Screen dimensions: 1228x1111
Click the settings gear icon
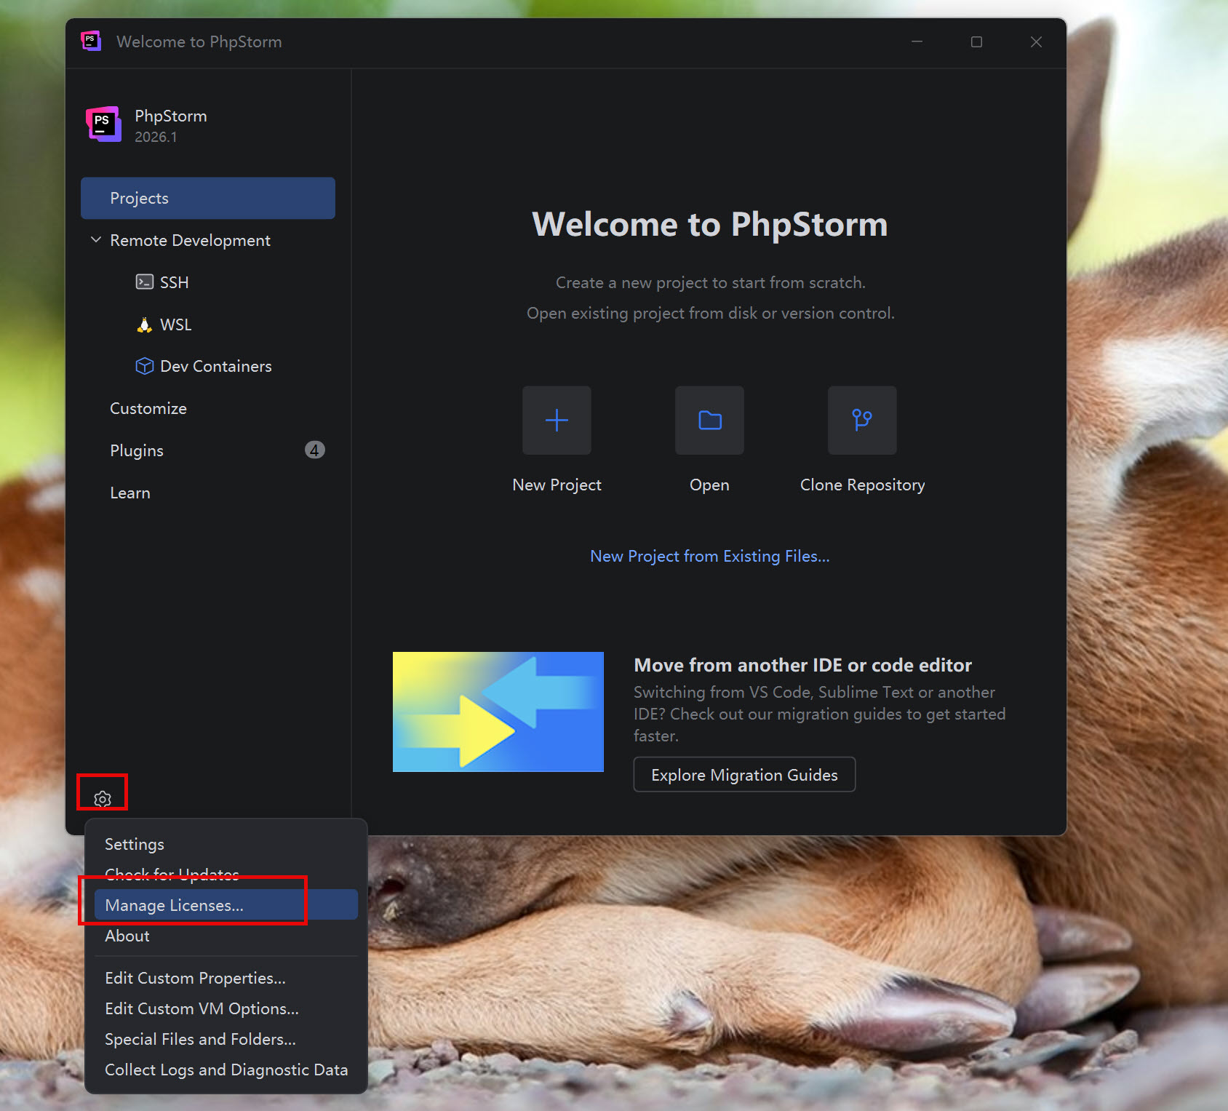103,799
